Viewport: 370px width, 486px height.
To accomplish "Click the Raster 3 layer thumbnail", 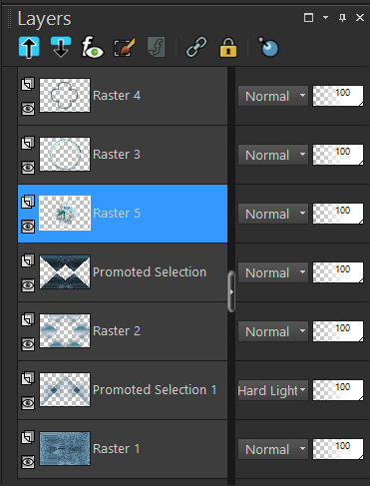I will click(65, 155).
